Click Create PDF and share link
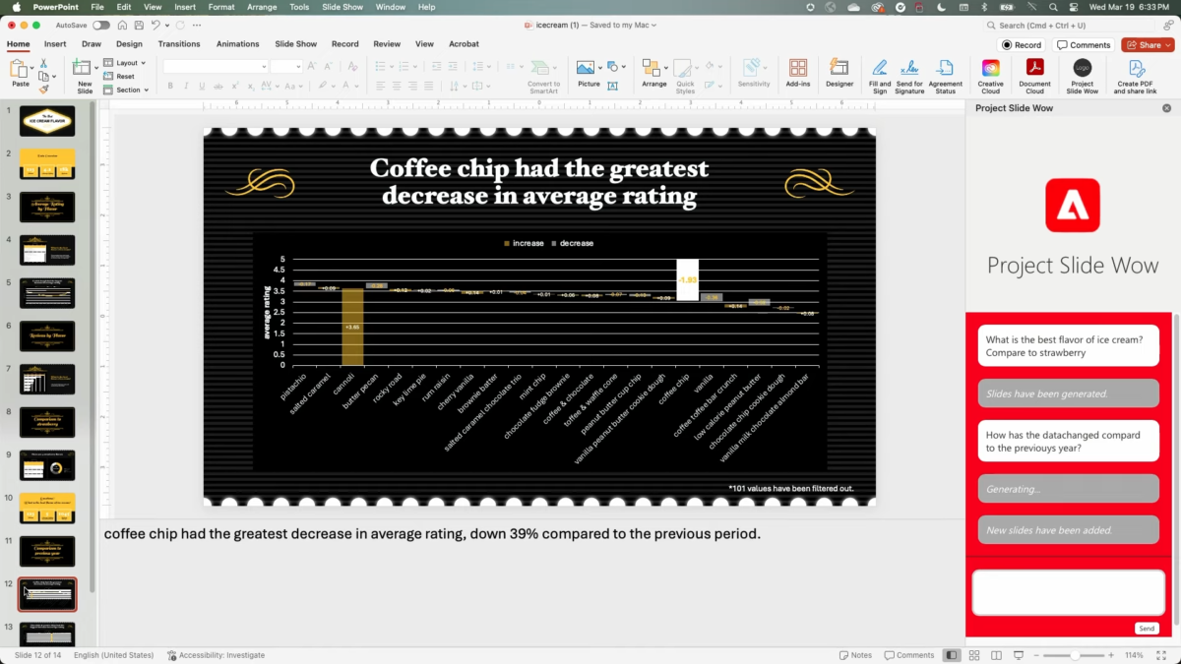This screenshot has height=664, width=1181. pyautogui.click(x=1136, y=72)
